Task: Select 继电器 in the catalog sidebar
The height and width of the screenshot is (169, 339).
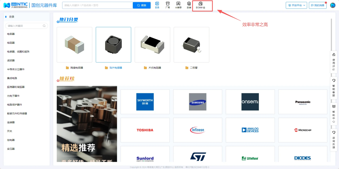Action: coord(11,140)
